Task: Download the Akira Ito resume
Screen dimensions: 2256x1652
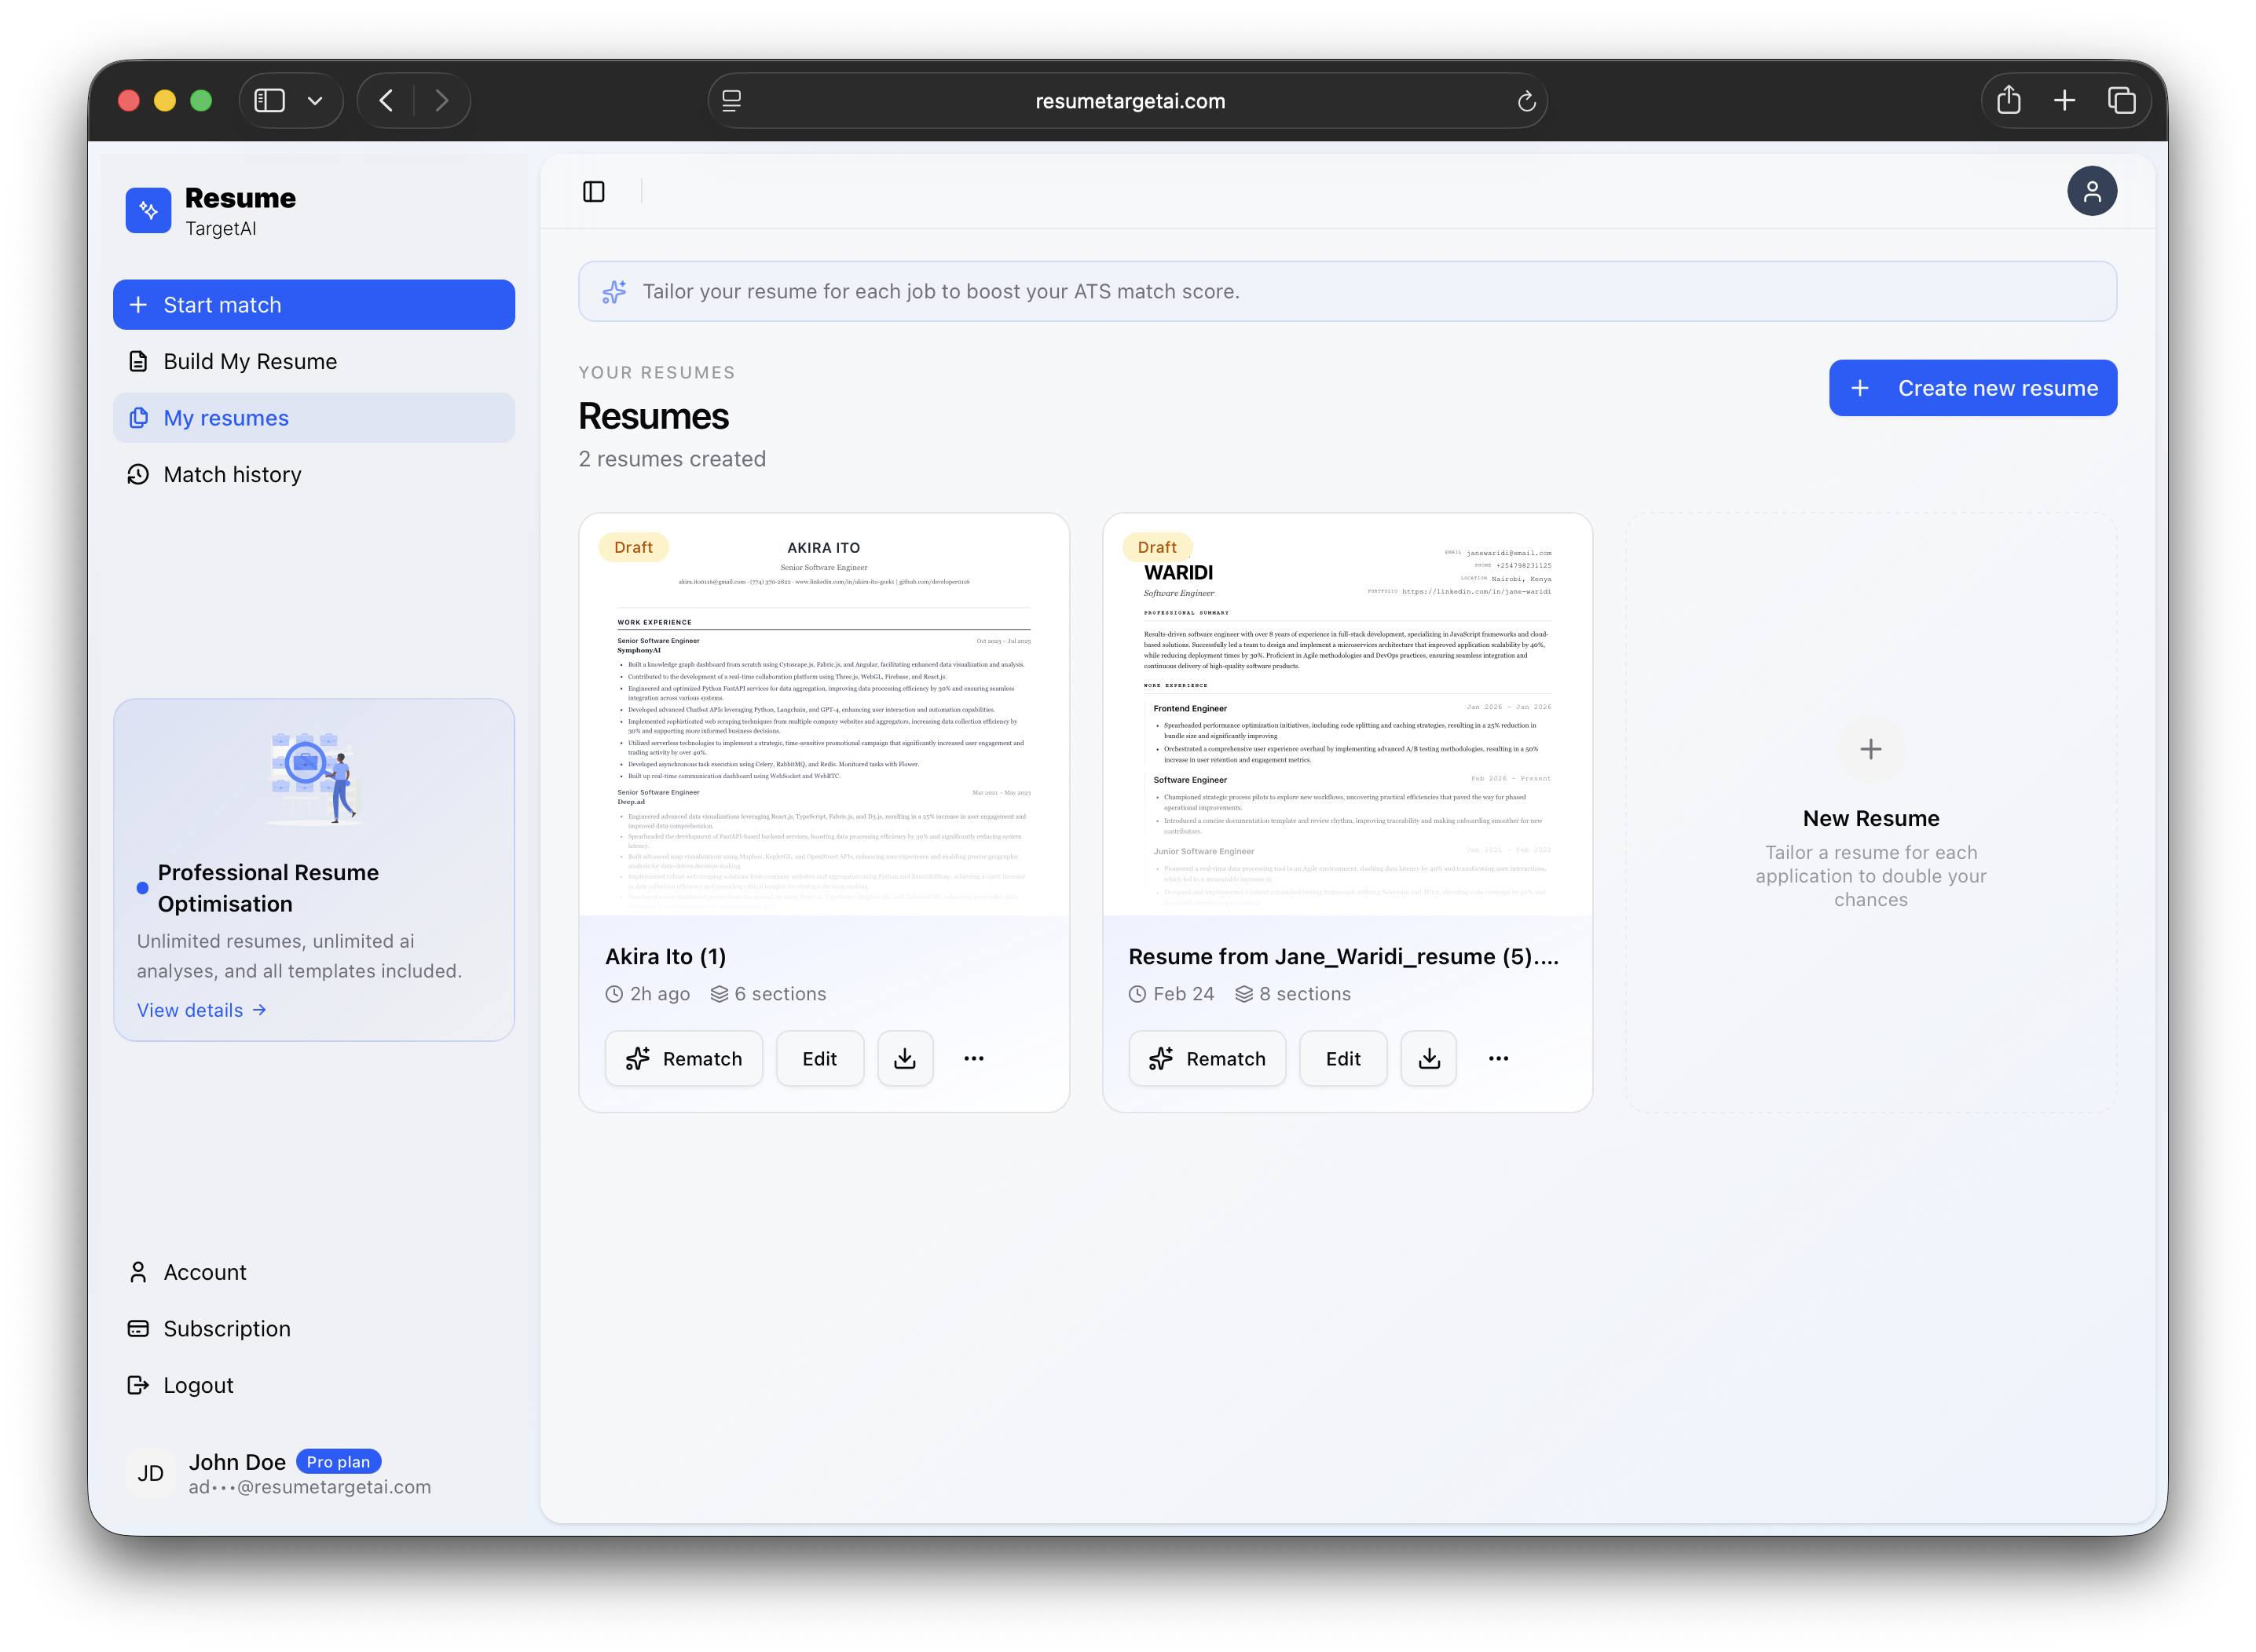Action: [904, 1058]
